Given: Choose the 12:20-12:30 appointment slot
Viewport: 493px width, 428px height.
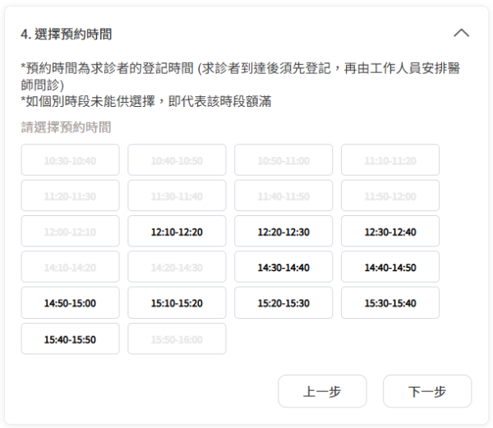Looking at the screenshot, I should (283, 231).
